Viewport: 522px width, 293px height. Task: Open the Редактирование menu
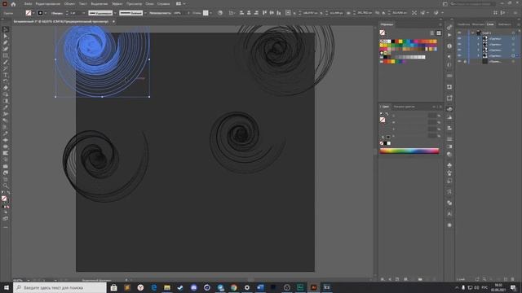tap(47, 4)
